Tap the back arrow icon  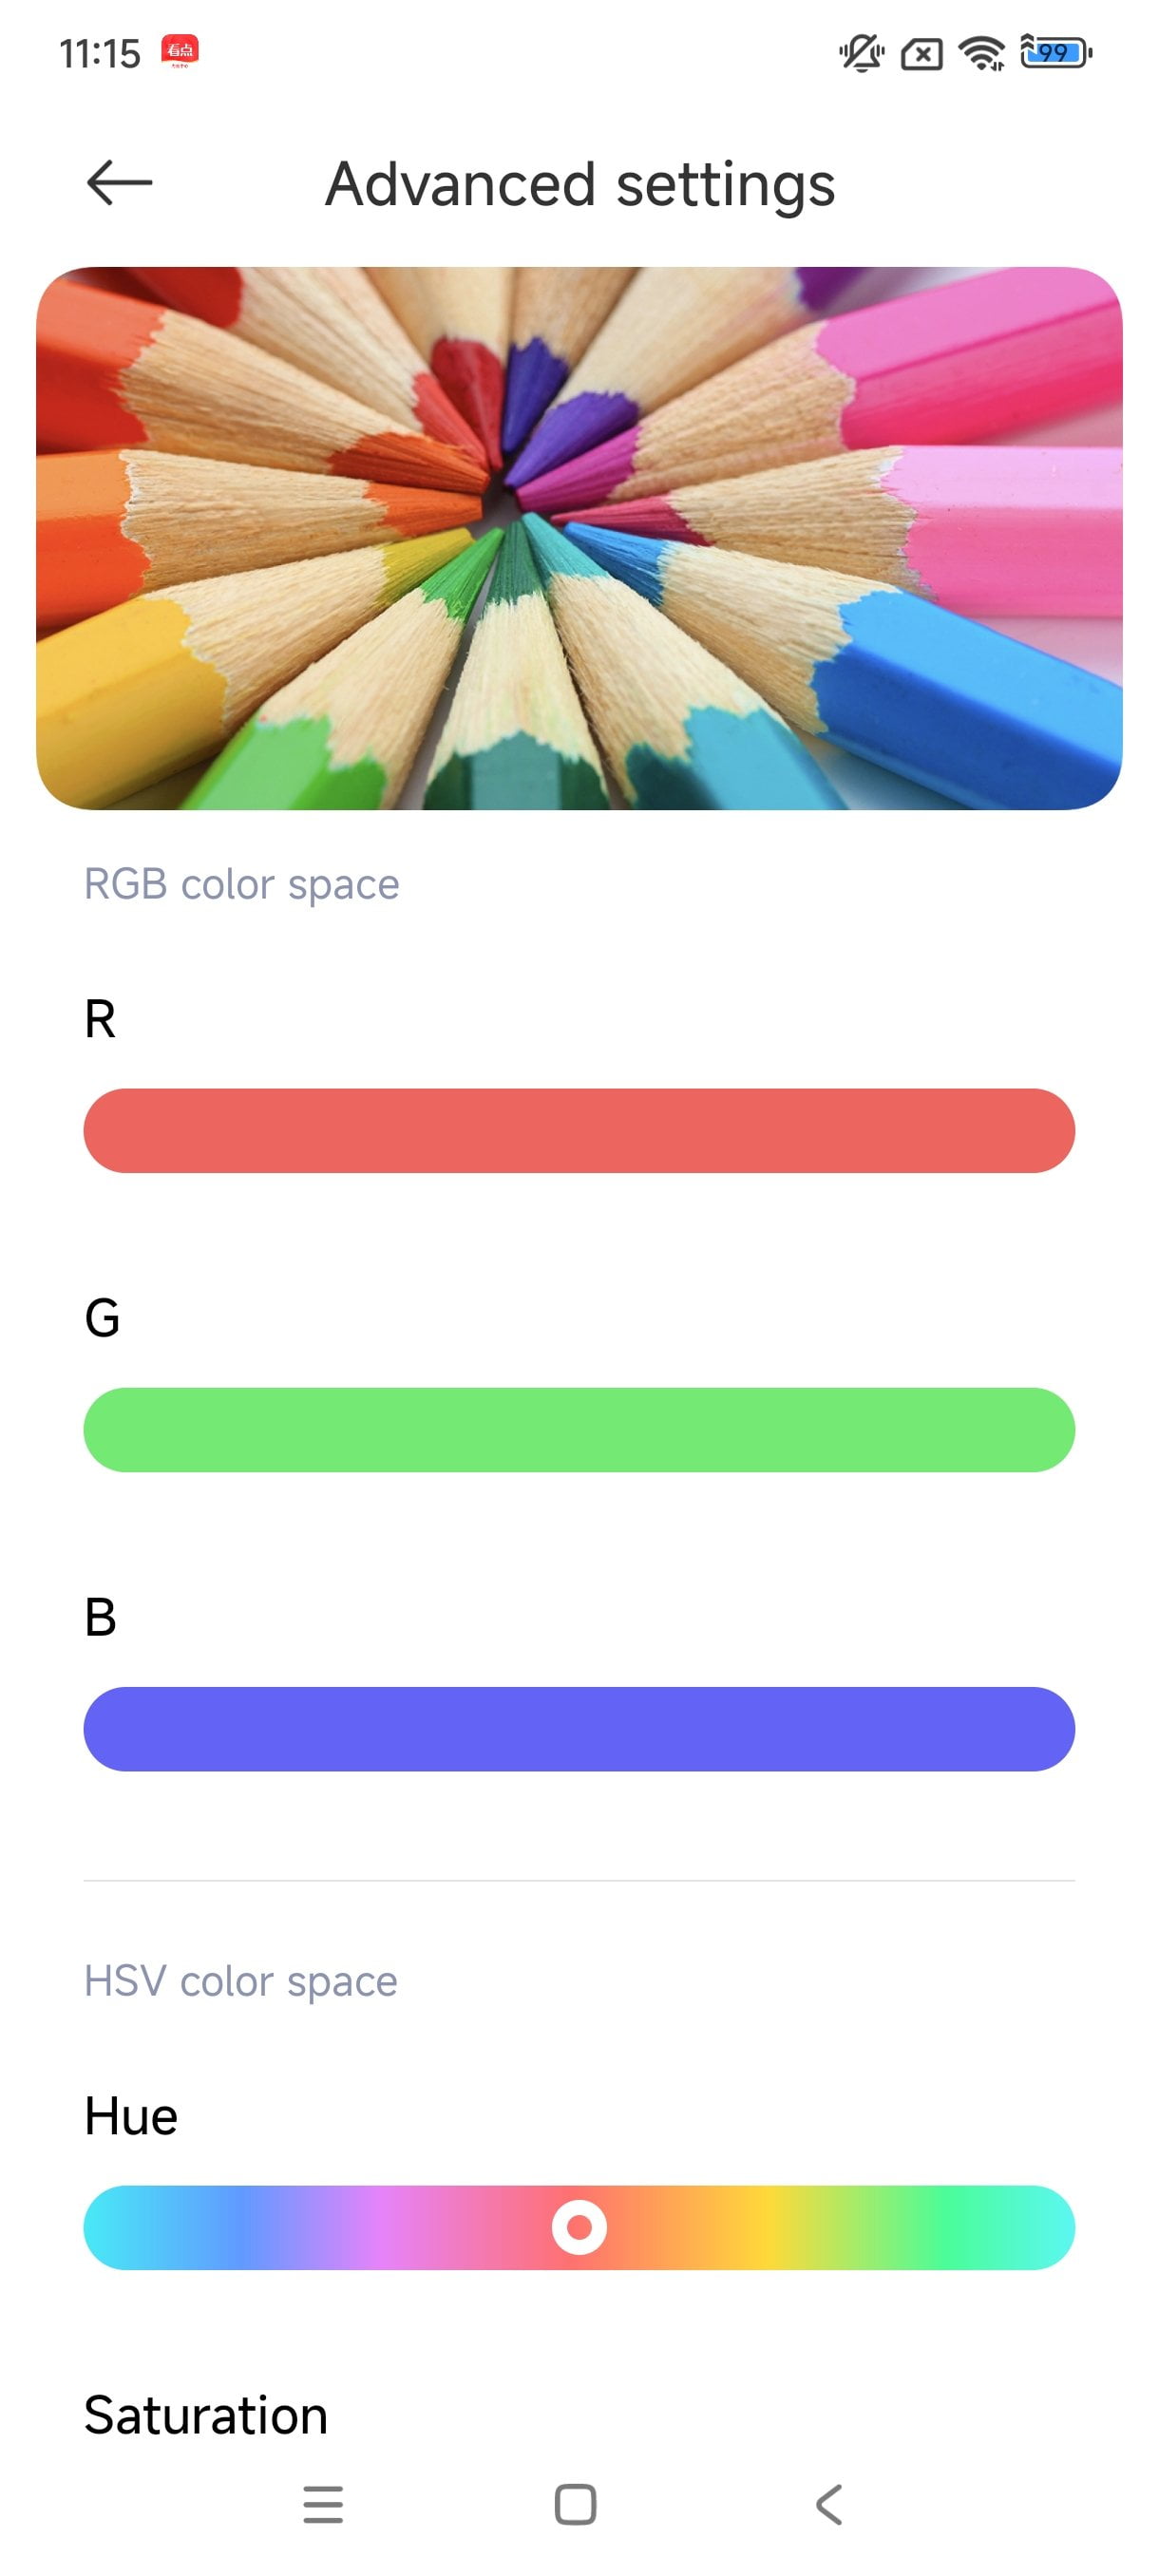(x=119, y=183)
